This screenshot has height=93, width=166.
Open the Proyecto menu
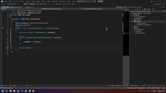pyautogui.click(x=22, y=1)
